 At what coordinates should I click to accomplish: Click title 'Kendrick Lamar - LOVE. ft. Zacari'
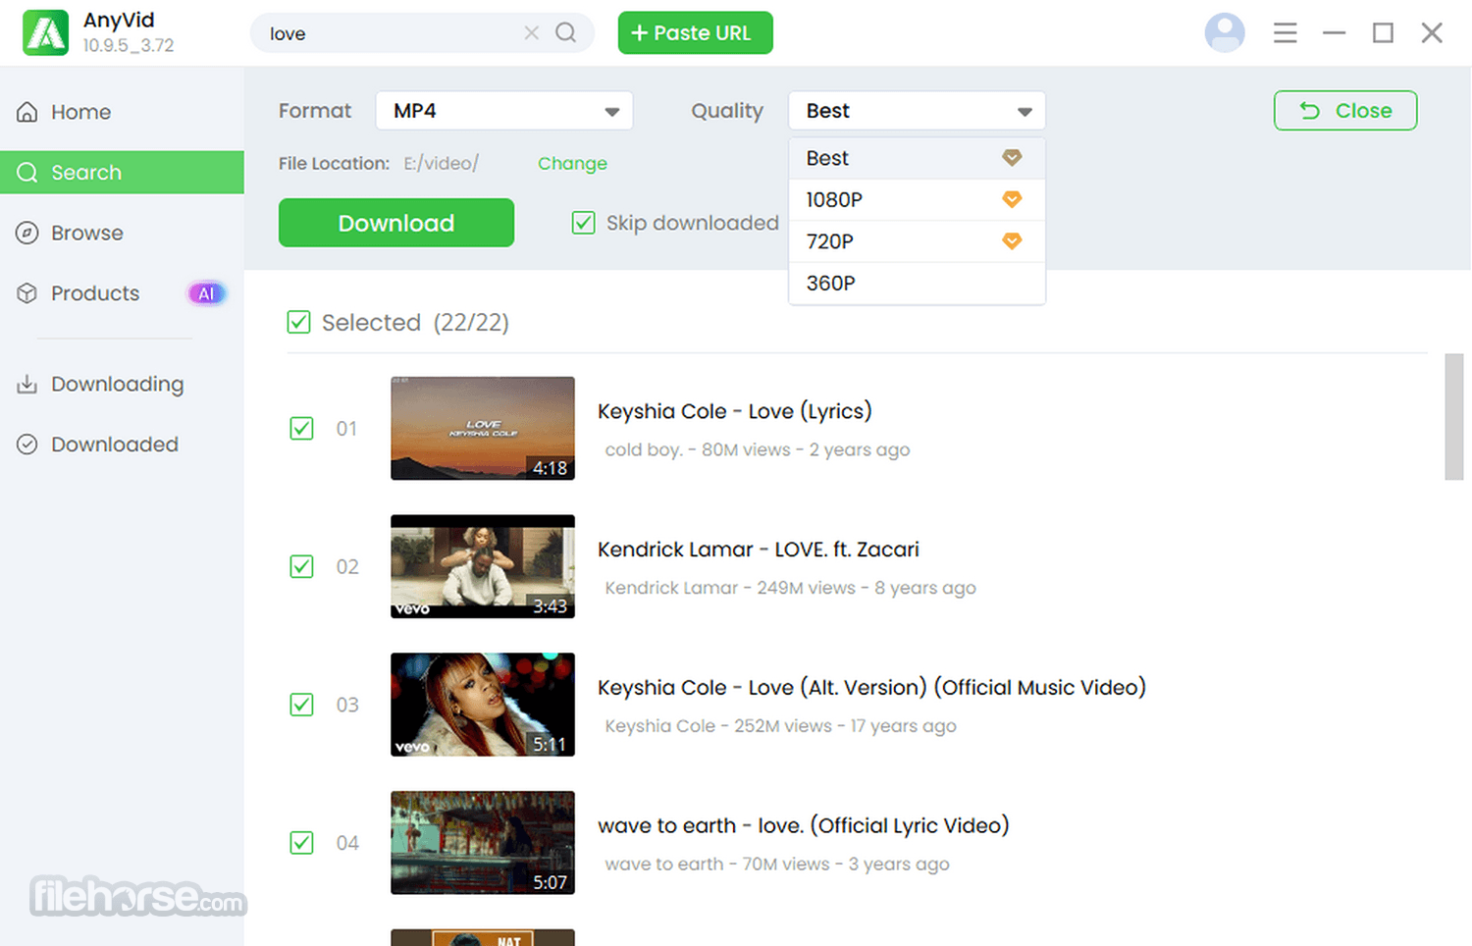pos(759,550)
